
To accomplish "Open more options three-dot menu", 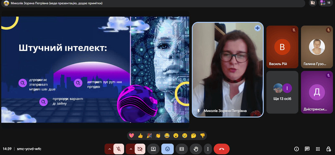I will point(208,149).
